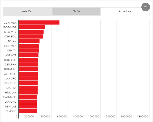The width and height of the screenshot is (153, 122).
Task: Switch to the Asia Pac tab
Action: (28, 11)
